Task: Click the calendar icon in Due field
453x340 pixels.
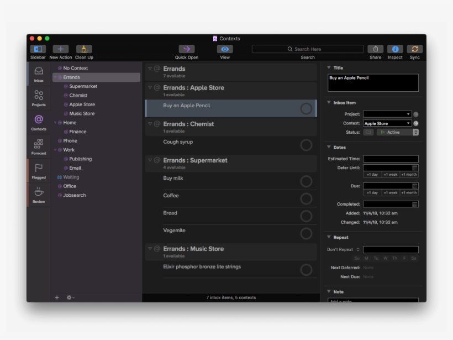Action: (414, 186)
